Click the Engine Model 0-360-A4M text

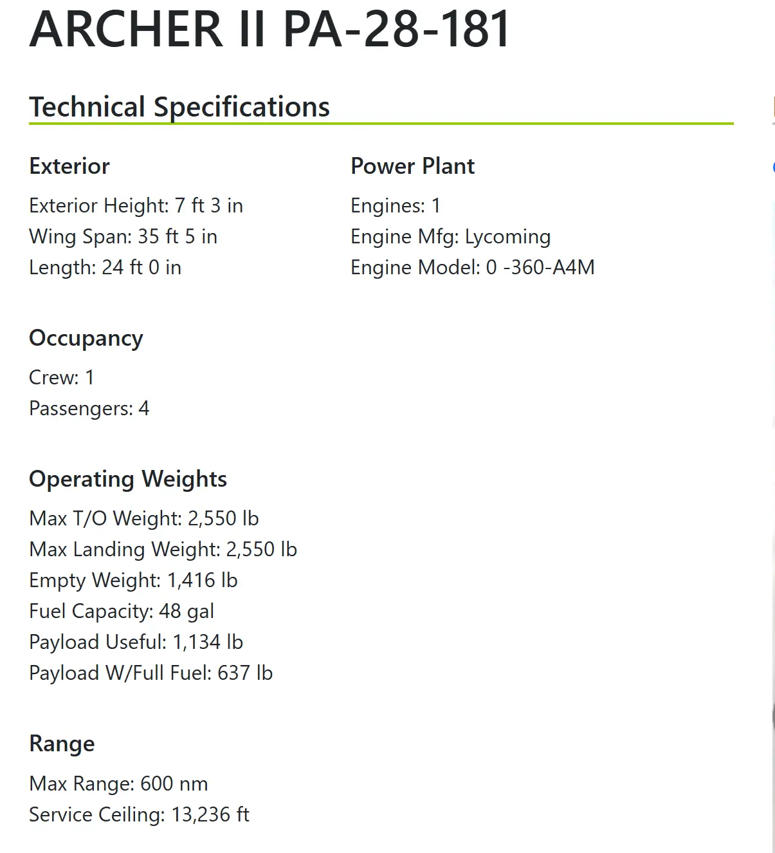[x=472, y=267]
